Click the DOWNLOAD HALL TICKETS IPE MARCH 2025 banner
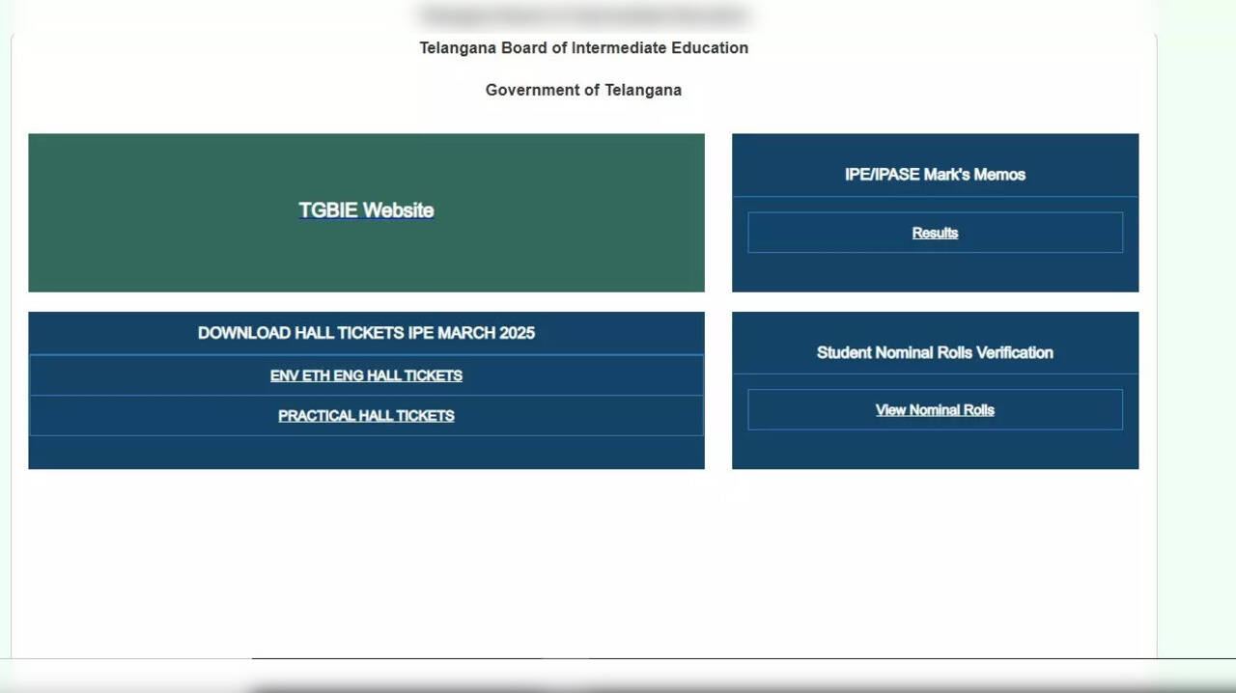The image size is (1236, 693). pos(366,332)
